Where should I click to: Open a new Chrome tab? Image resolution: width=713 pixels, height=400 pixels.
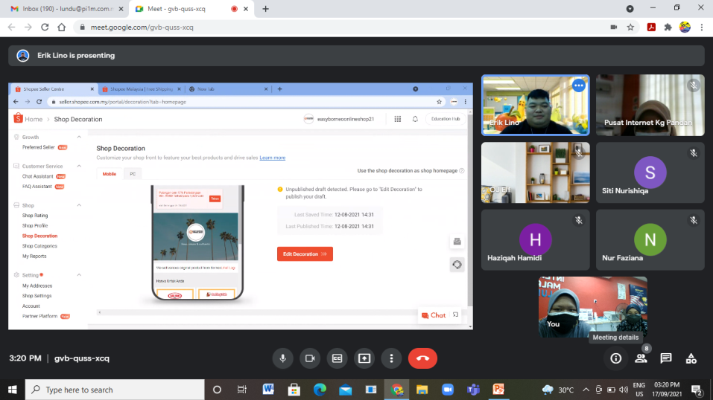coord(266,9)
